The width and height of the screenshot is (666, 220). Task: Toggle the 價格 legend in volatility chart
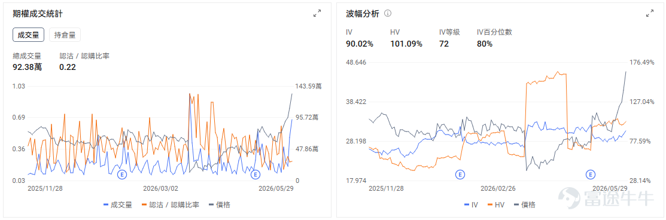pos(525,204)
